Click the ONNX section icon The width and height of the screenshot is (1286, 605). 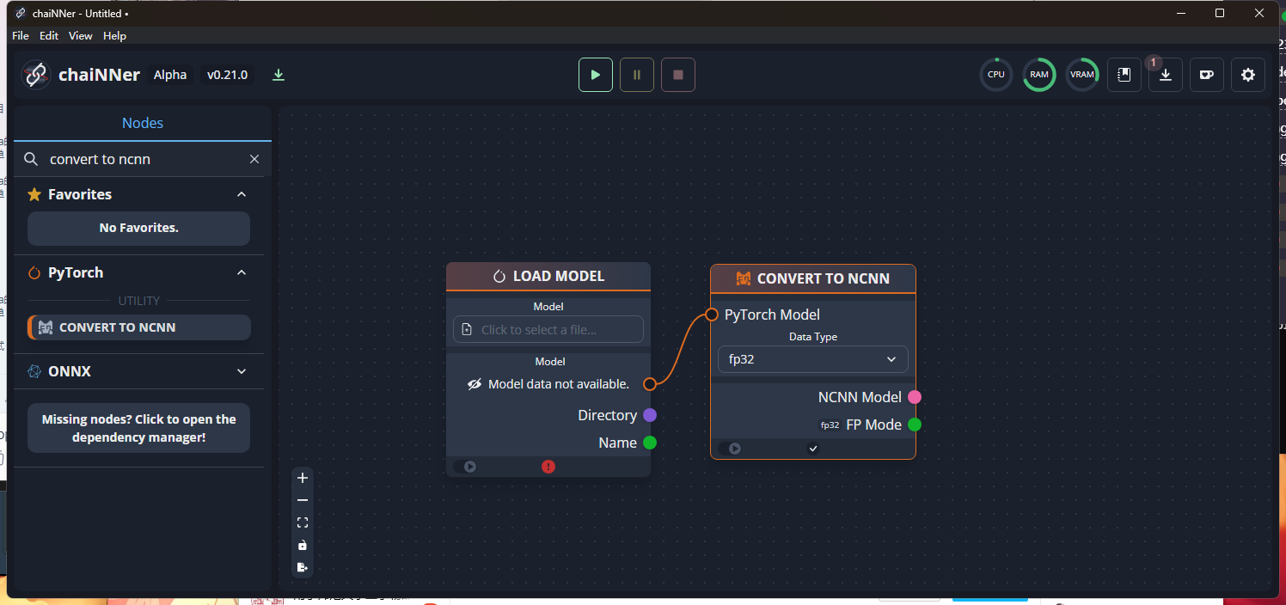pos(34,371)
